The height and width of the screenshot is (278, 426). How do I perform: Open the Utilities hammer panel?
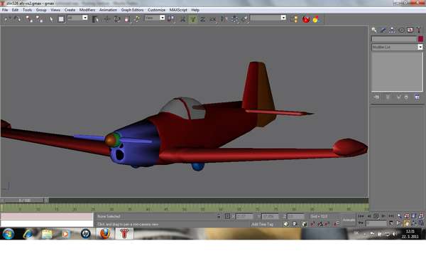tap(419, 30)
